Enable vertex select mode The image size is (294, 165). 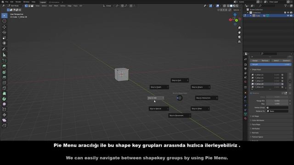(x=26, y=6)
